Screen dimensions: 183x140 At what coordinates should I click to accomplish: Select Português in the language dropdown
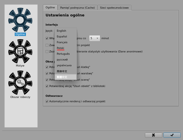click(66, 54)
